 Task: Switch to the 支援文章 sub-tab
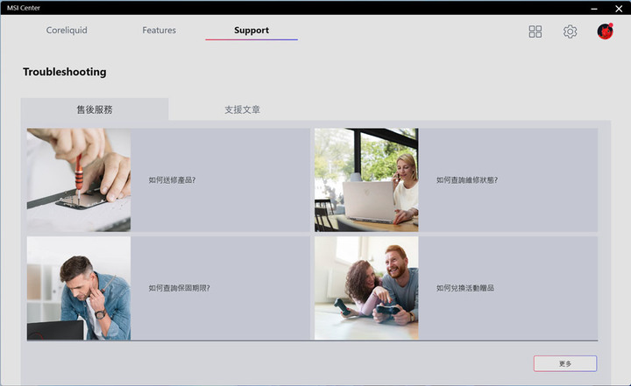click(242, 109)
